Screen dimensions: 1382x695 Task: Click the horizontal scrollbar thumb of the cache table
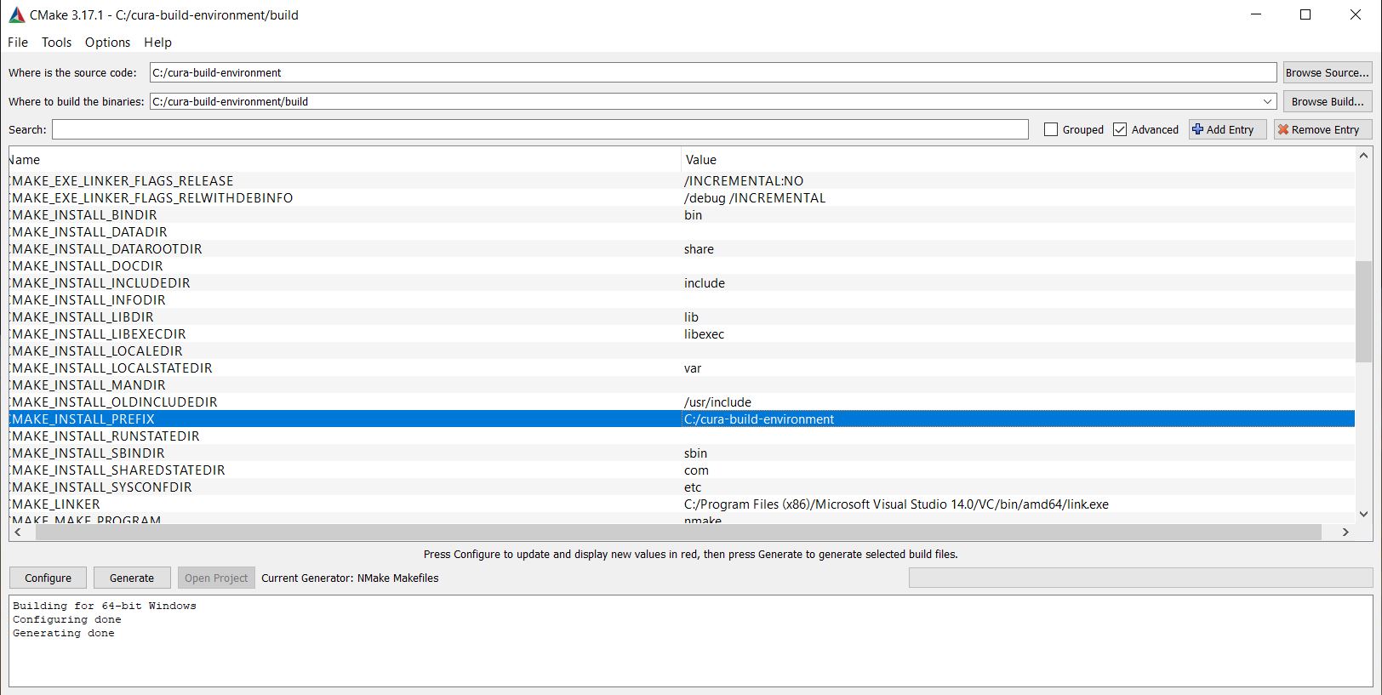tap(677, 532)
